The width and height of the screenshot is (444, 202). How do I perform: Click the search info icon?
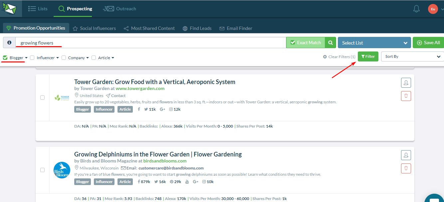(9, 43)
